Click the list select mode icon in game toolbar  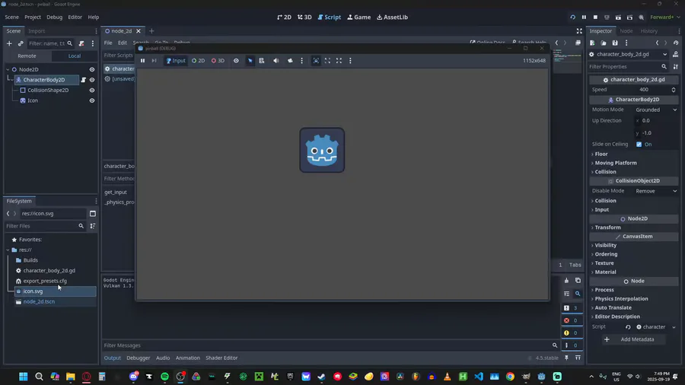pyautogui.click(x=262, y=61)
